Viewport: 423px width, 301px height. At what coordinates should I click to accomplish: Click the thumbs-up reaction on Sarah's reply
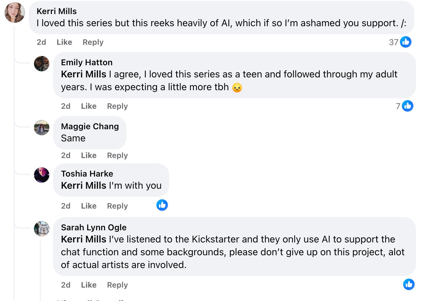[409, 284]
